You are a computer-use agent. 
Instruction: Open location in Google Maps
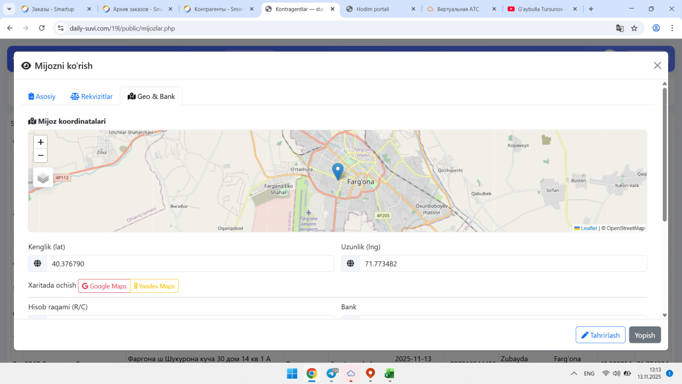[x=104, y=286]
